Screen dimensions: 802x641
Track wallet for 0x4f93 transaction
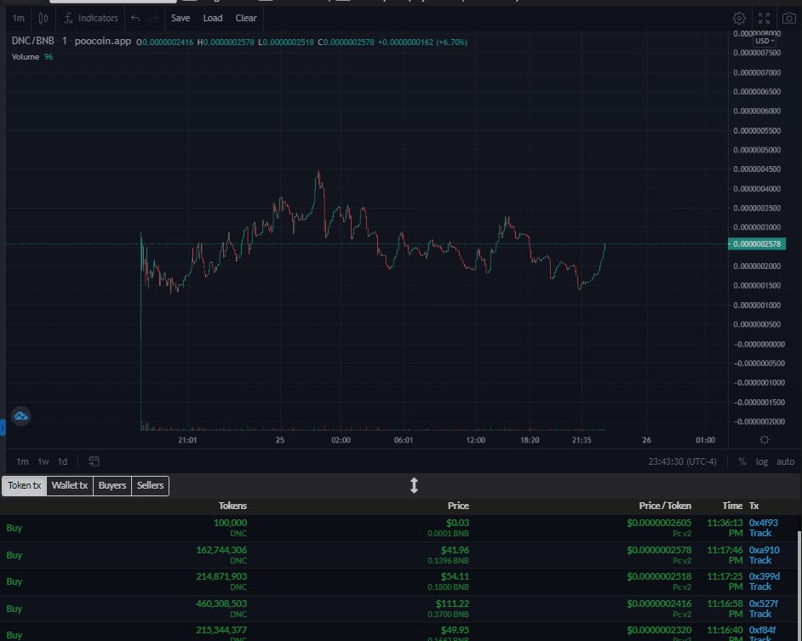(760, 533)
